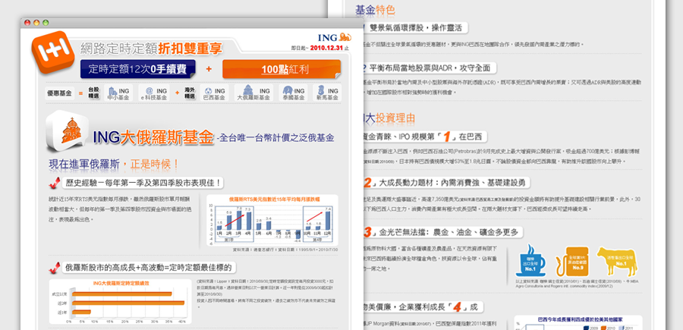Click 企業獲利成長 4 成 heading in back window
Viewport: 683px width, 330px height.
(423, 307)
